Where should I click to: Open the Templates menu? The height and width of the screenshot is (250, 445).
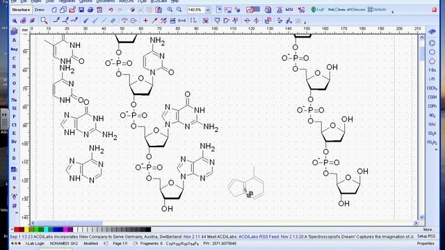67,1
